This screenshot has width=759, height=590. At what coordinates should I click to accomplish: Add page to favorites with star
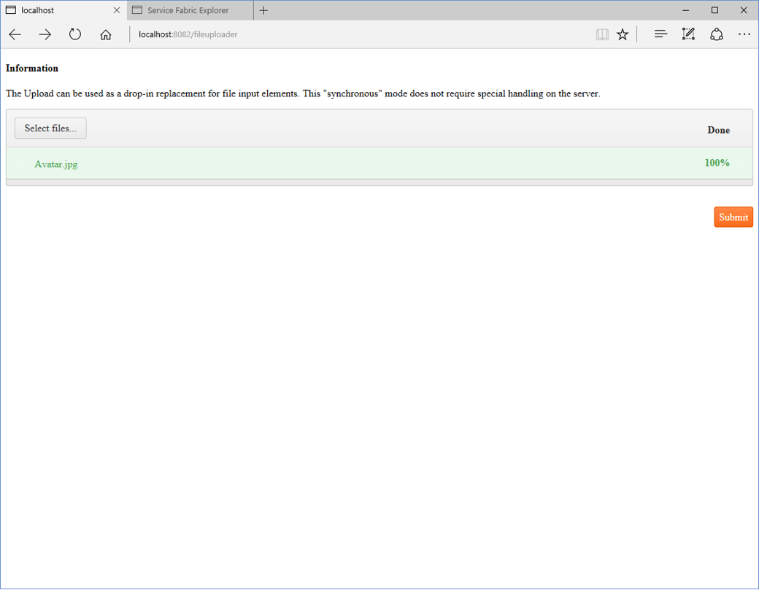coord(623,34)
